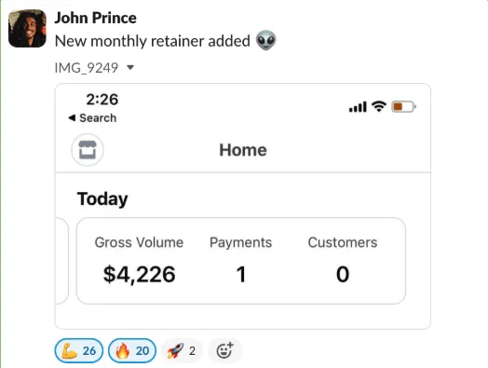The image size is (488, 368).
Task: Click the John Prince sender name
Action: click(x=96, y=18)
